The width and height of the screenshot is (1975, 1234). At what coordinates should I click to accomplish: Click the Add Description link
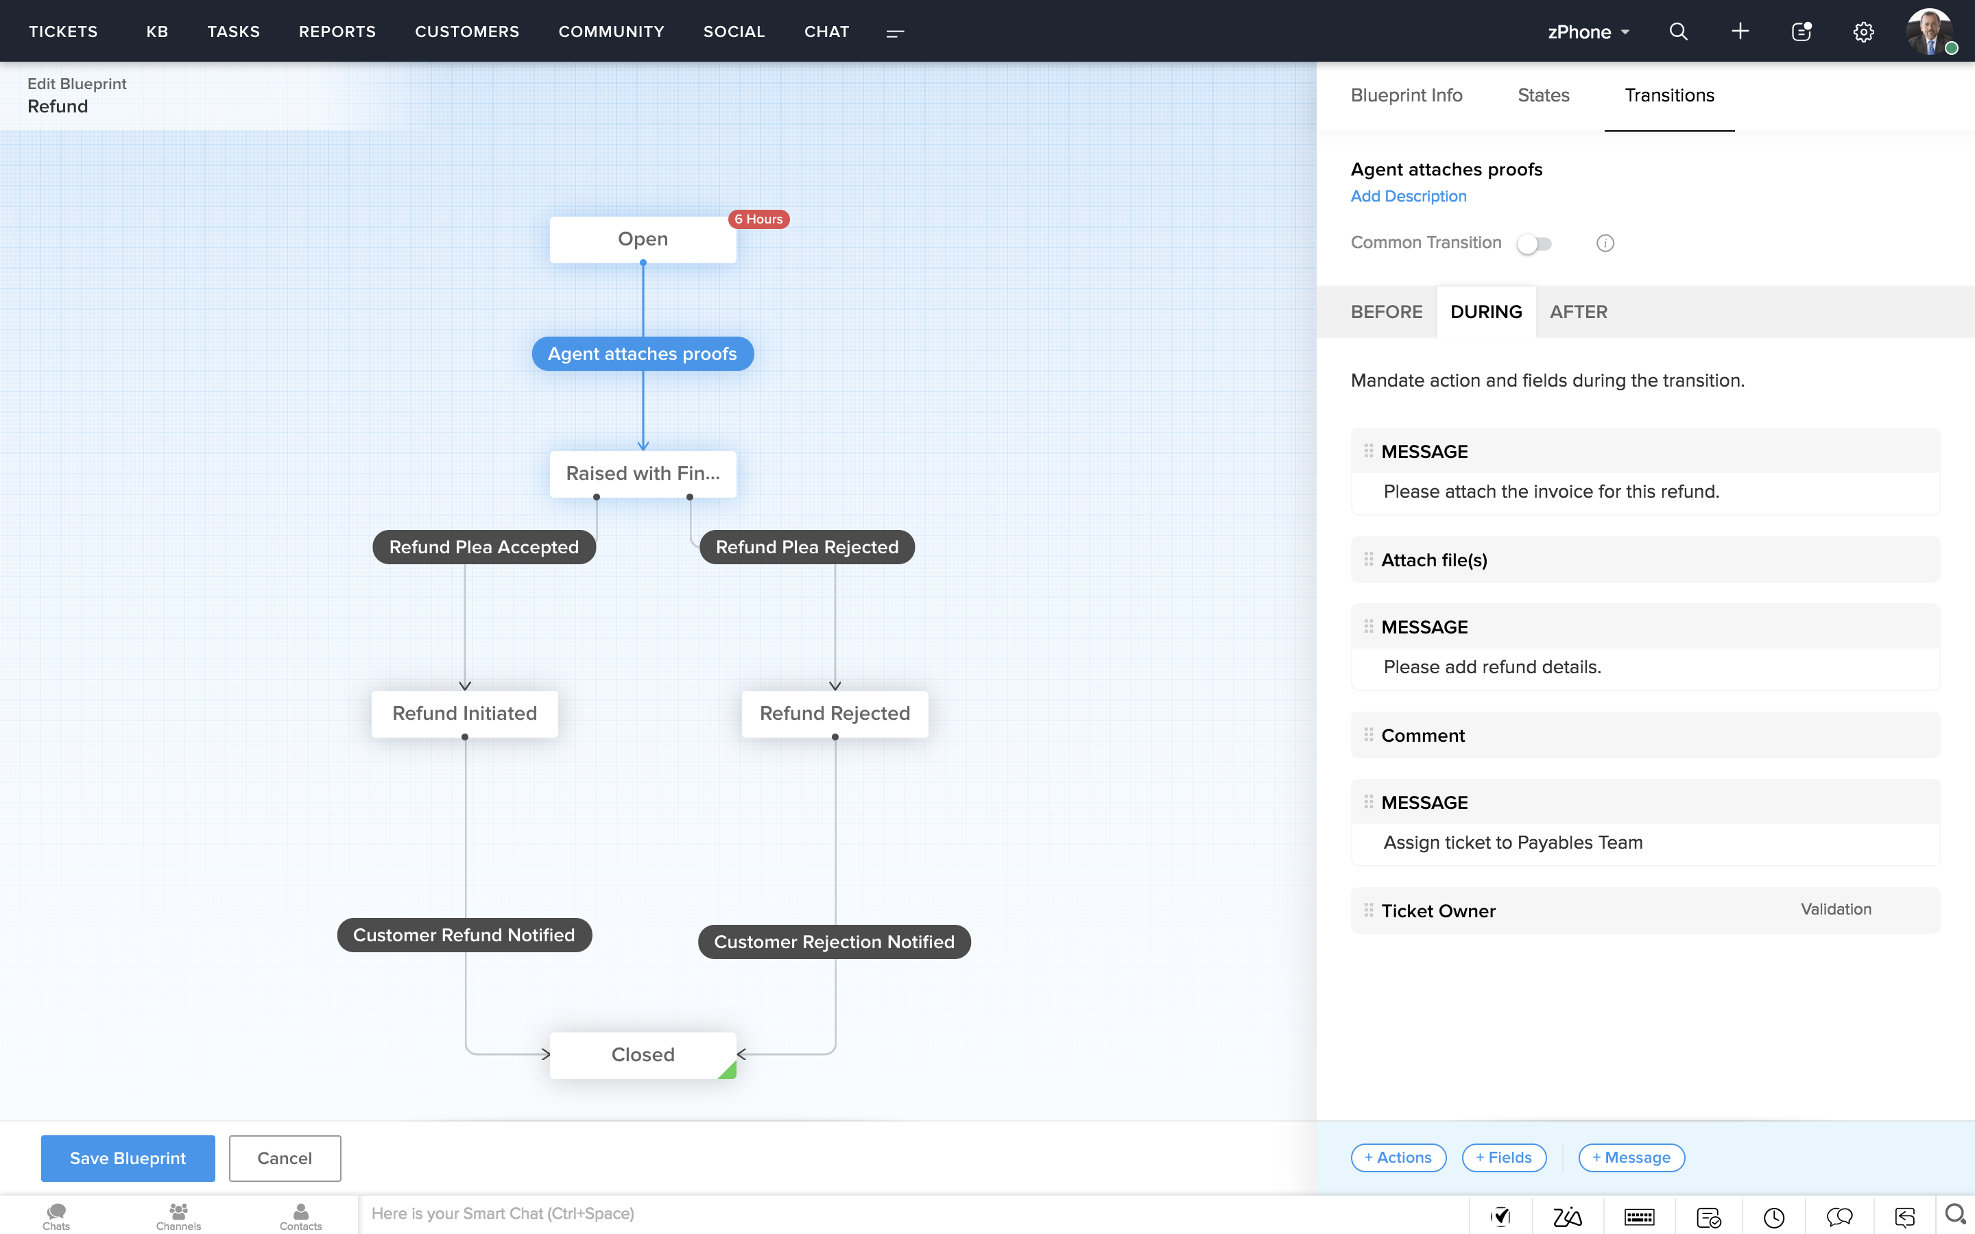pyautogui.click(x=1408, y=196)
